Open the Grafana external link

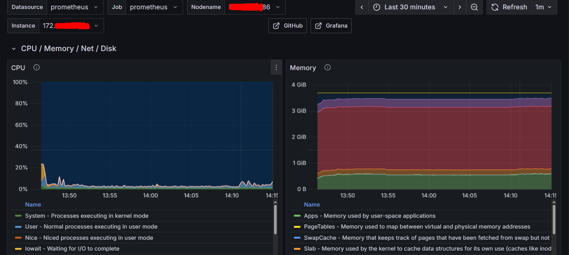point(331,26)
